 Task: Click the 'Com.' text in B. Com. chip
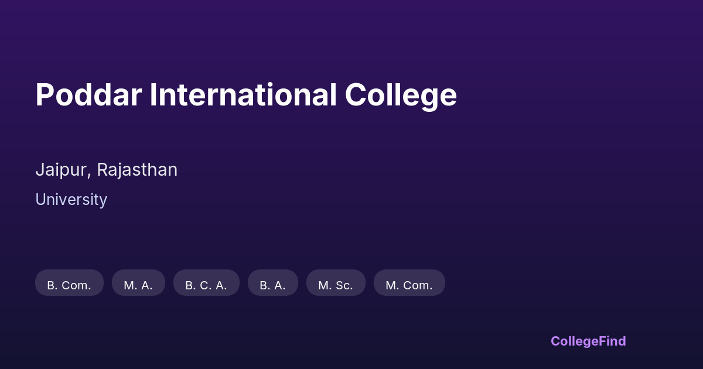click(x=76, y=285)
